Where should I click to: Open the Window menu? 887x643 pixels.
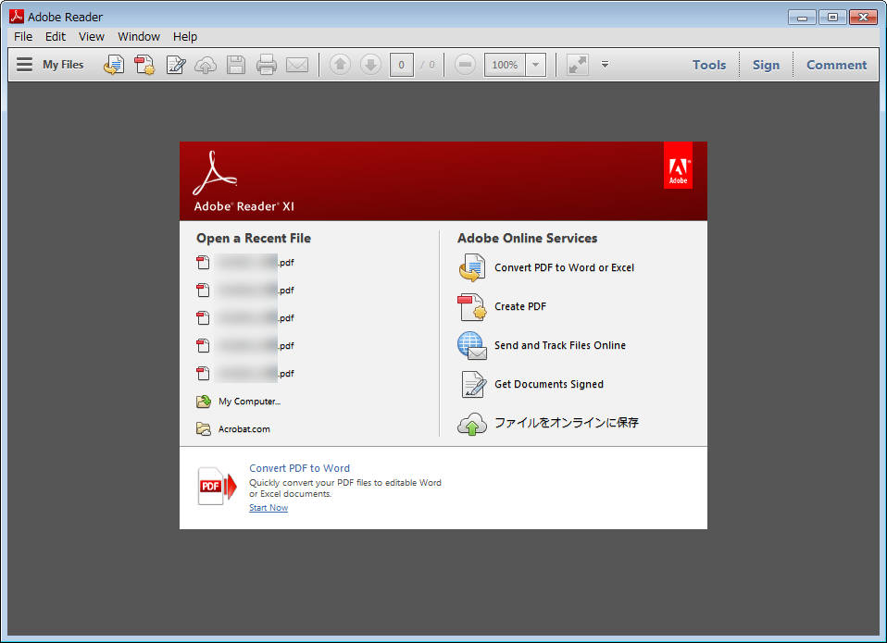pyautogui.click(x=139, y=37)
